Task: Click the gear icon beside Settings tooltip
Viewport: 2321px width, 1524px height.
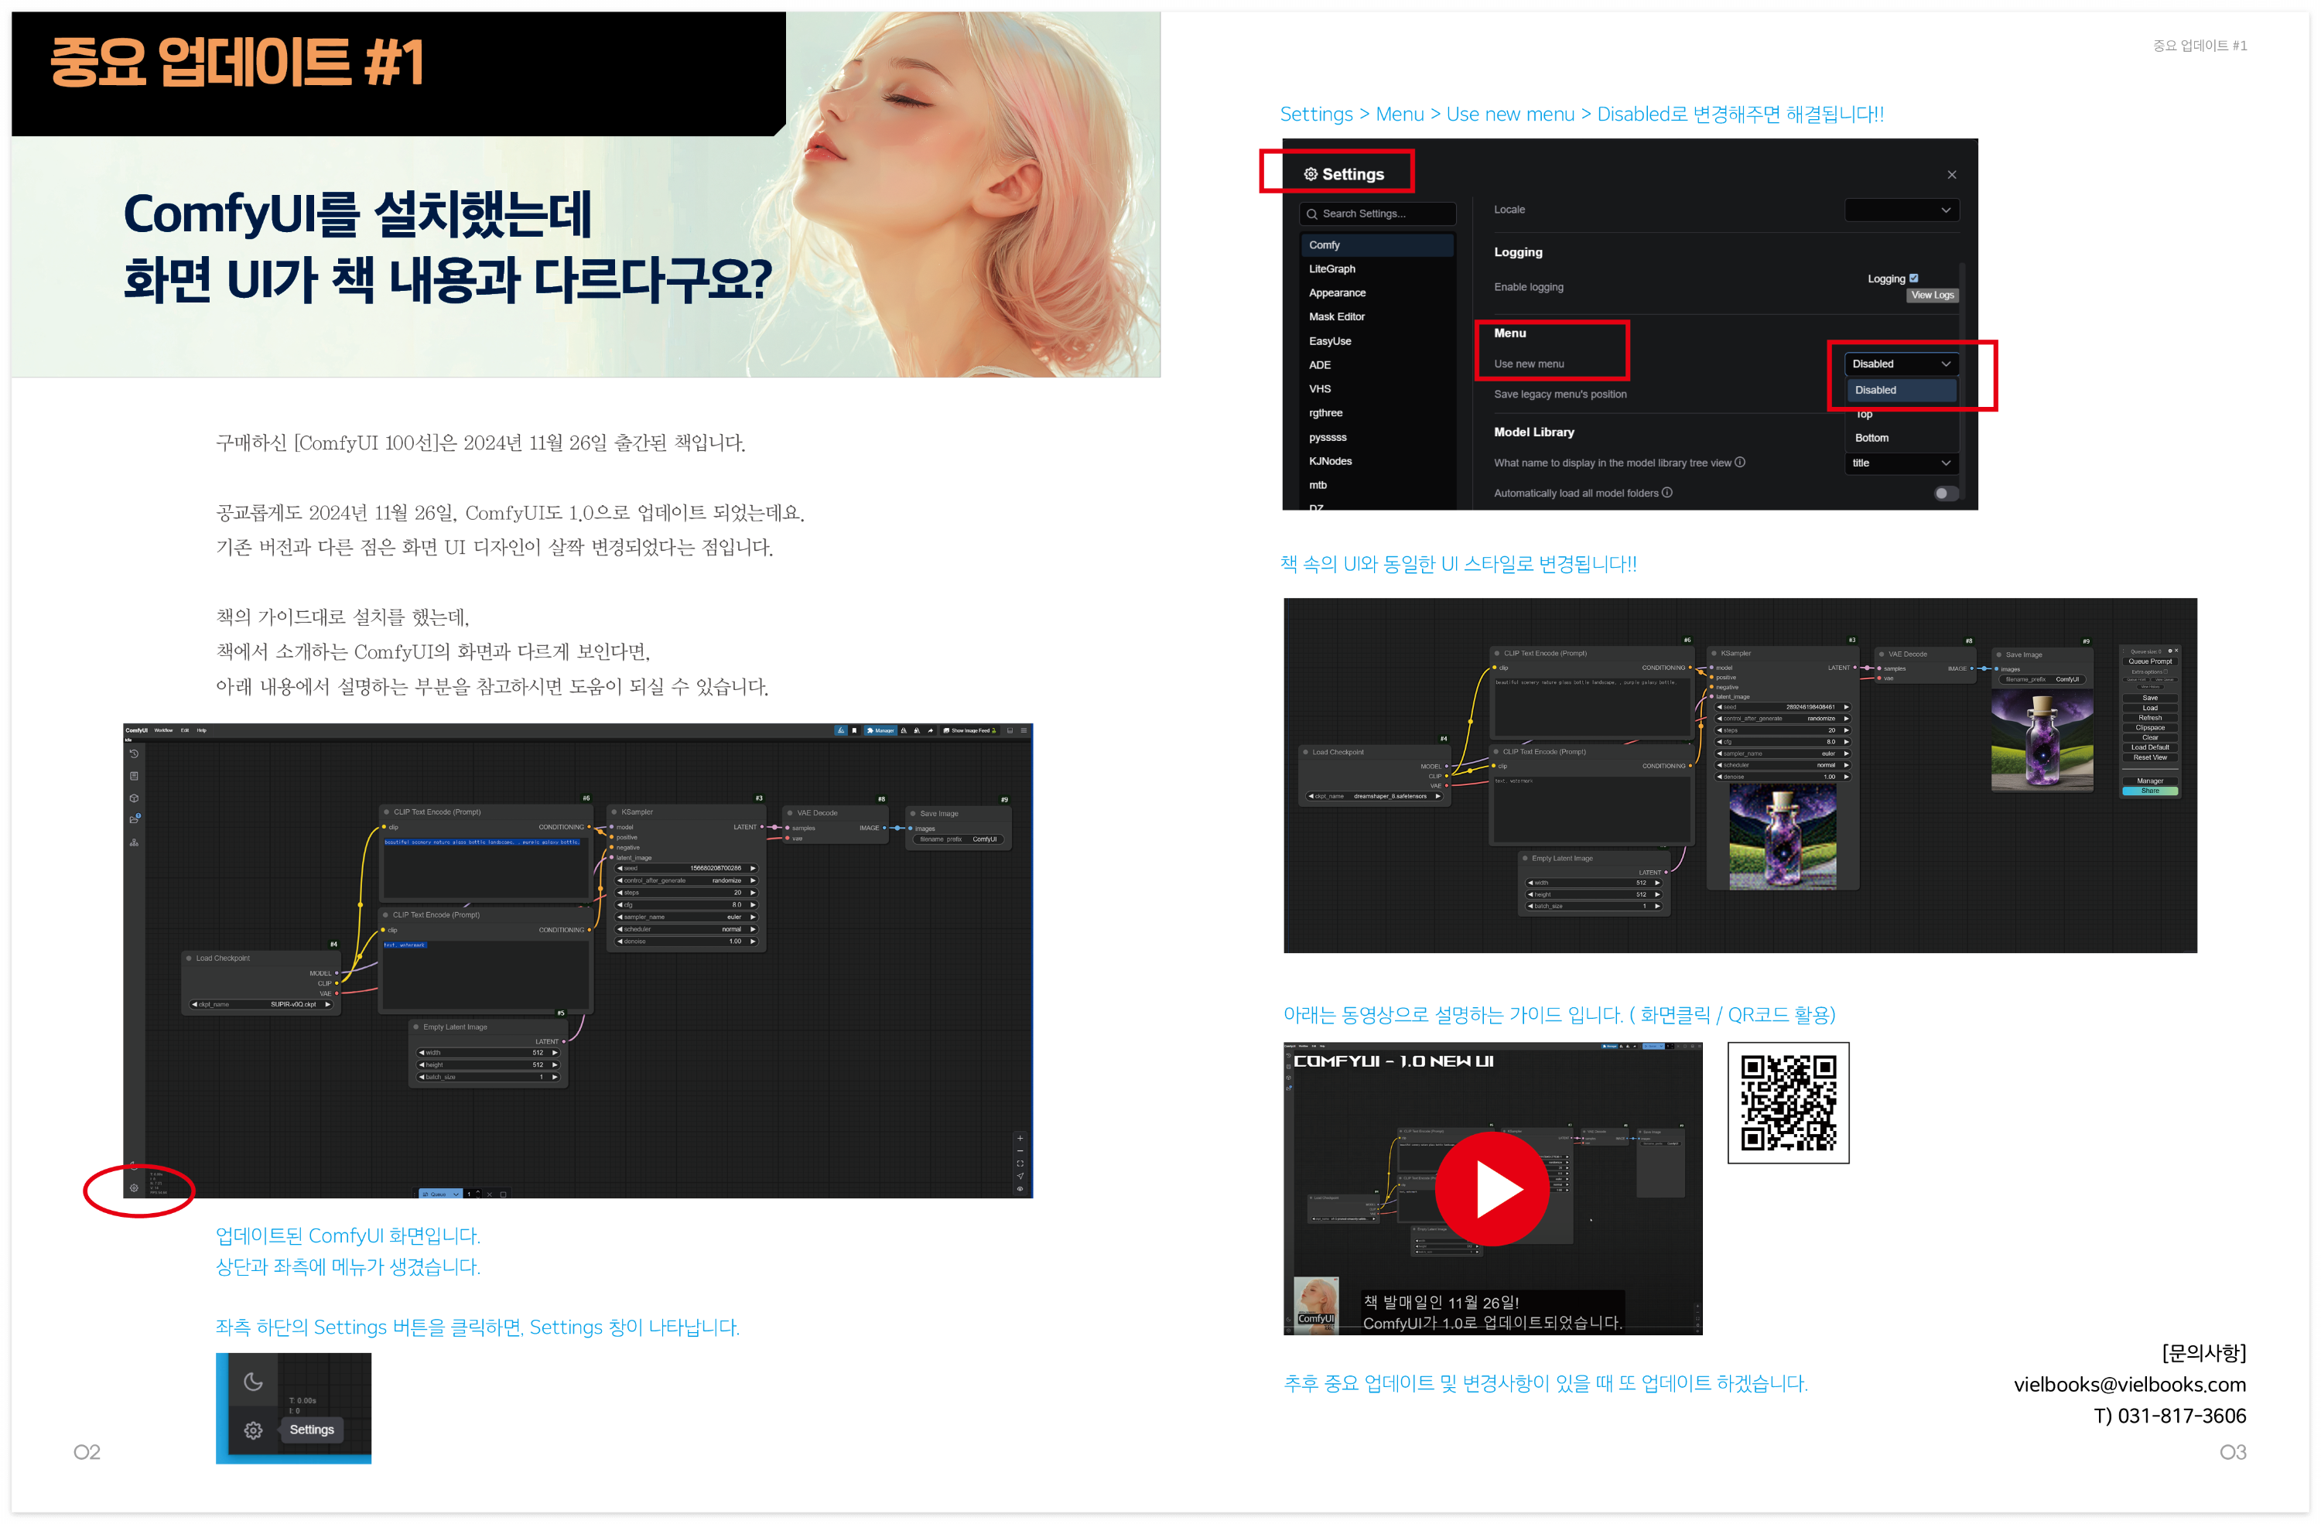Action: pyautogui.click(x=254, y=1430)
